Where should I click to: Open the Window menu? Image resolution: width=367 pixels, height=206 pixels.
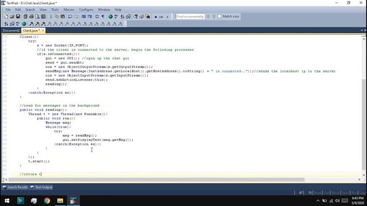[104, 10]
